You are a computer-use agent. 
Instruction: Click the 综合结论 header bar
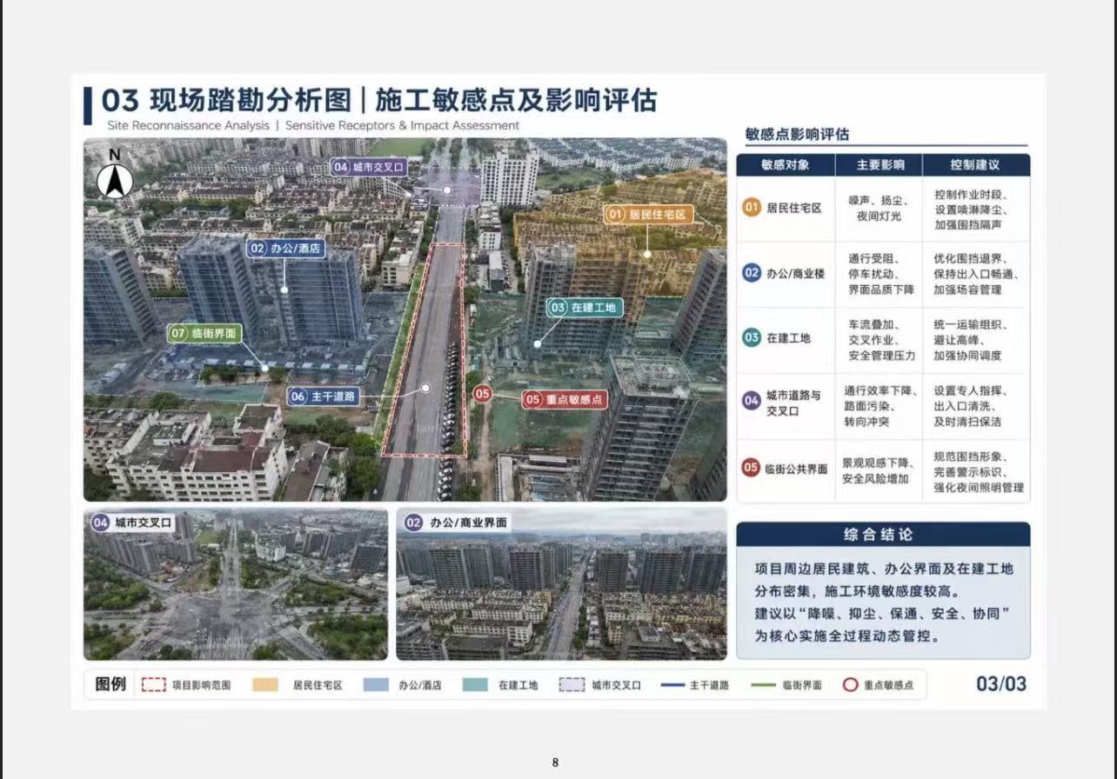pyautogui.click(x=883, y=534)
